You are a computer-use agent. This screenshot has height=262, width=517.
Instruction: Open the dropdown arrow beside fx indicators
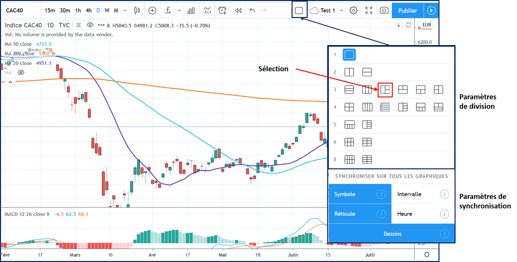[179, 10]
